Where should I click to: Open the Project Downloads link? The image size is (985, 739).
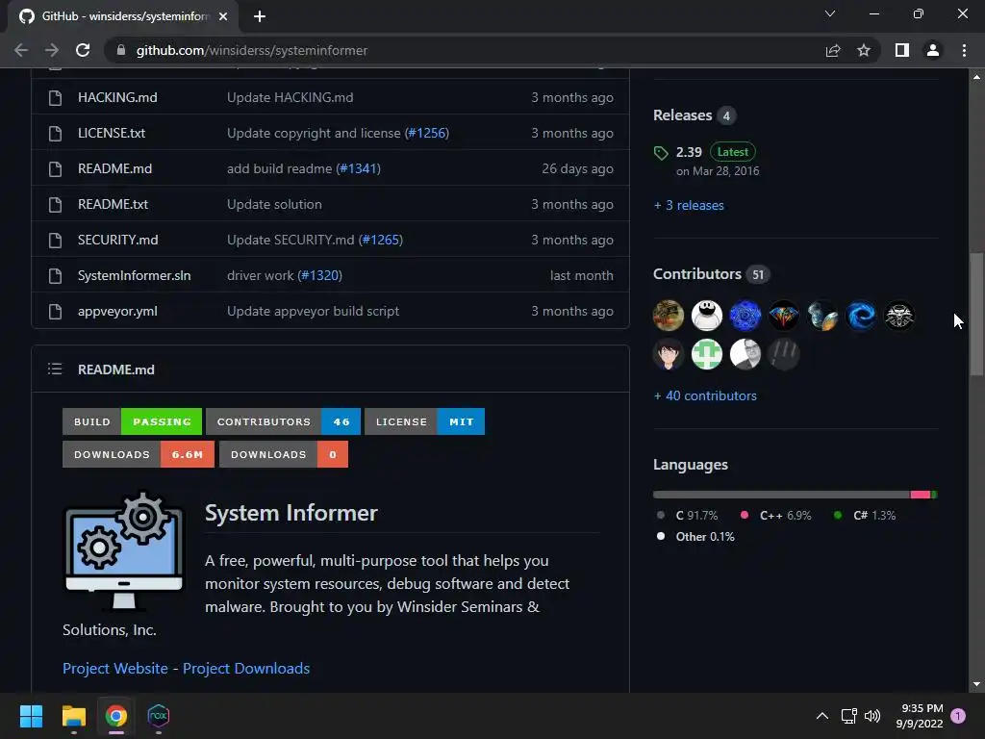[x=246, y=669]
